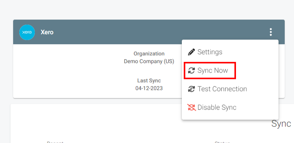The width and height of the screenshot is (294, 143).
Task: Click the Organization label
Action: click(149, 54)
